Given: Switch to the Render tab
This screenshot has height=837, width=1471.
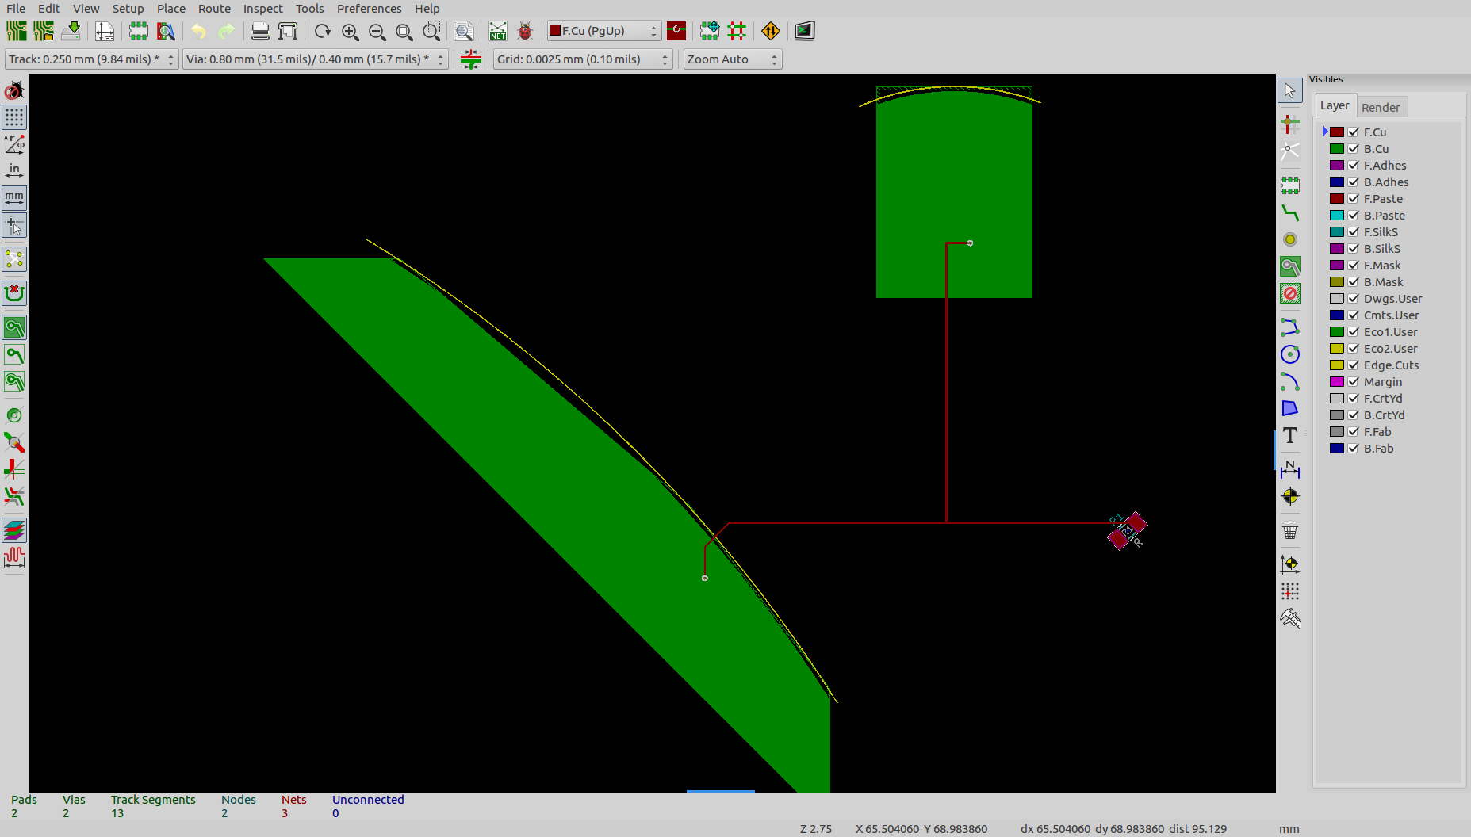Looking at the screenshot, I should point(1380,107).
